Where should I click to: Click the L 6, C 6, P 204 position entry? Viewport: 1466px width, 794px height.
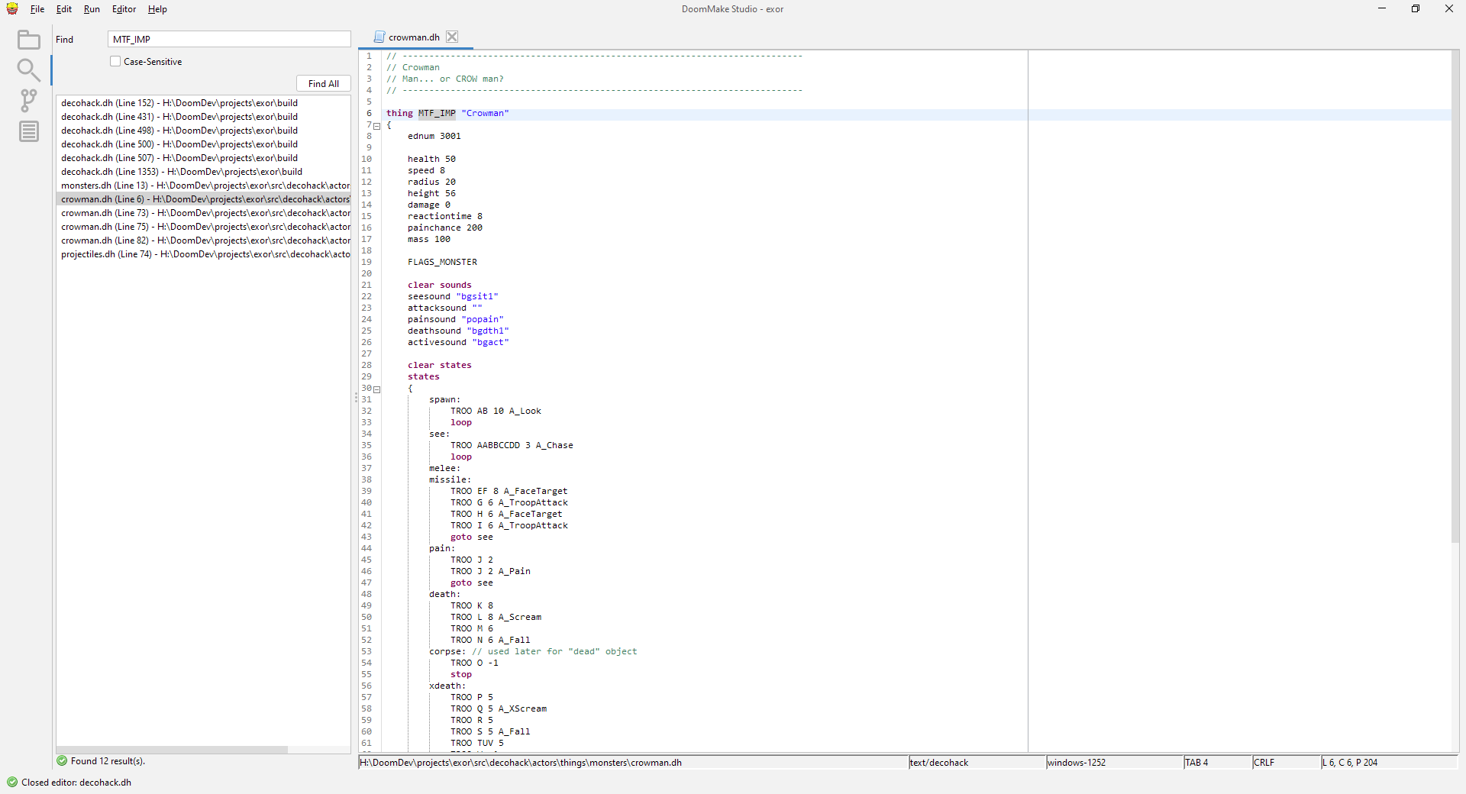click(x=1389, y=762)
